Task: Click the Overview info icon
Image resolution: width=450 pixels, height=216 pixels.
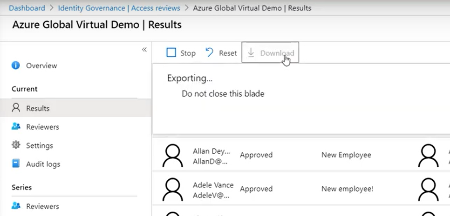Action: click(15, 65)
